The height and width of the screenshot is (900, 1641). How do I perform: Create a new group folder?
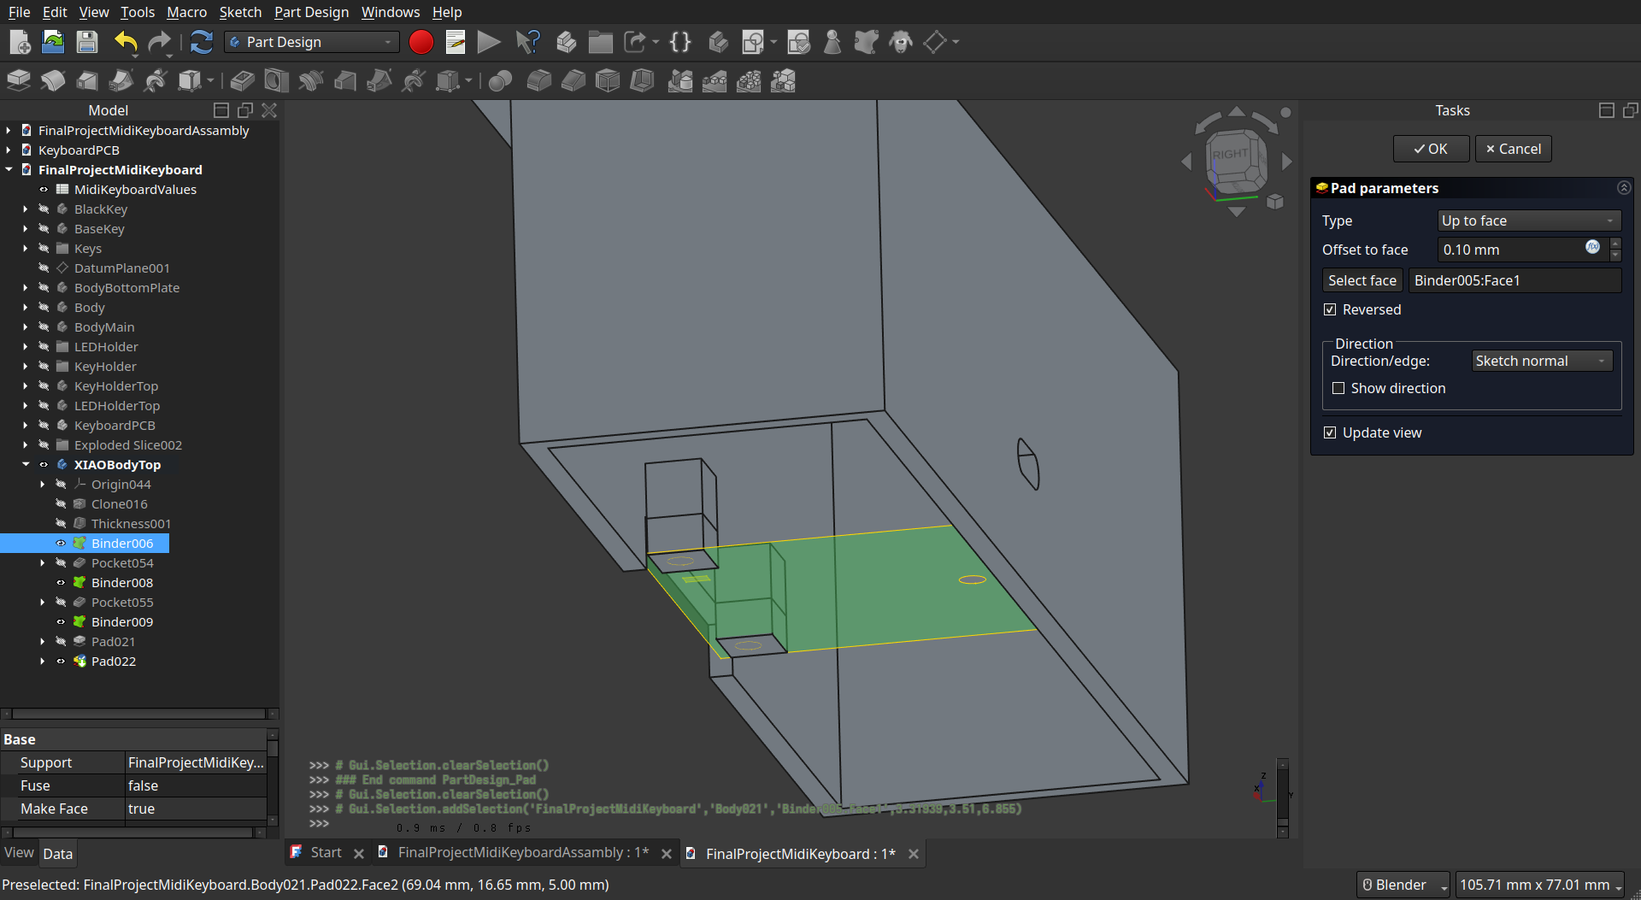(x=600, y=42)
